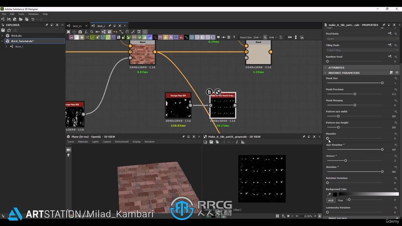
Task: Open the Tools menu
Action: click(x=21, y=14)
